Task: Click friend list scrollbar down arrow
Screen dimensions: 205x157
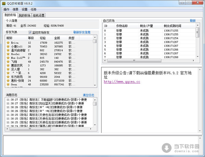Action: click(95, 85)
